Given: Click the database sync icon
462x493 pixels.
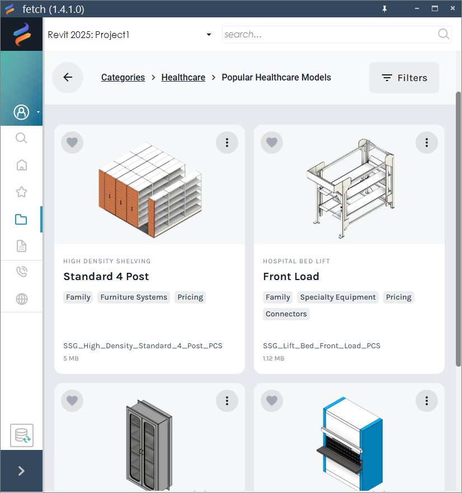Looking at the screenshot, I should coord(22,435).
